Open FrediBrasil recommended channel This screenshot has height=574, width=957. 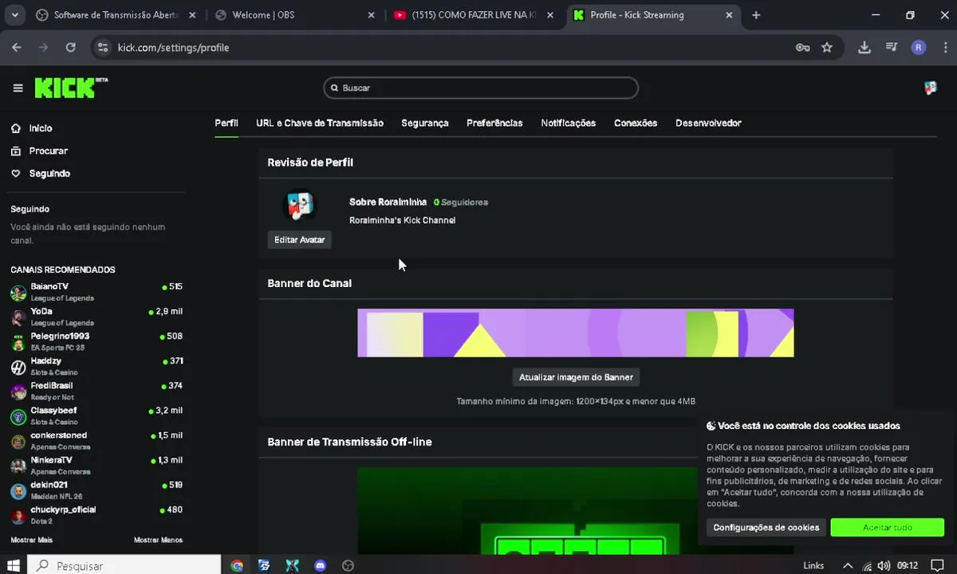point(96,391)
